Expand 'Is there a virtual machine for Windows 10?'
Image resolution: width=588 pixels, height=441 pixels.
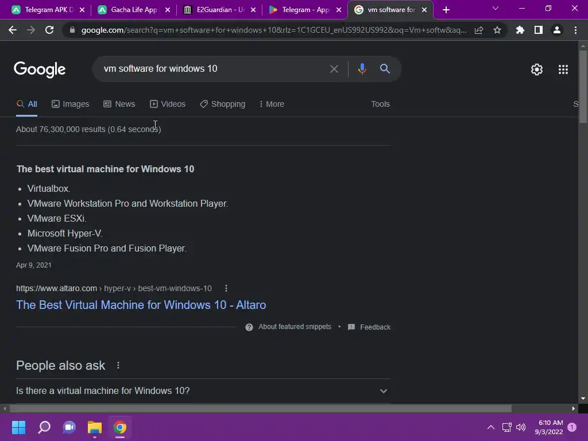pyautogui.click(x=203, y=390)
